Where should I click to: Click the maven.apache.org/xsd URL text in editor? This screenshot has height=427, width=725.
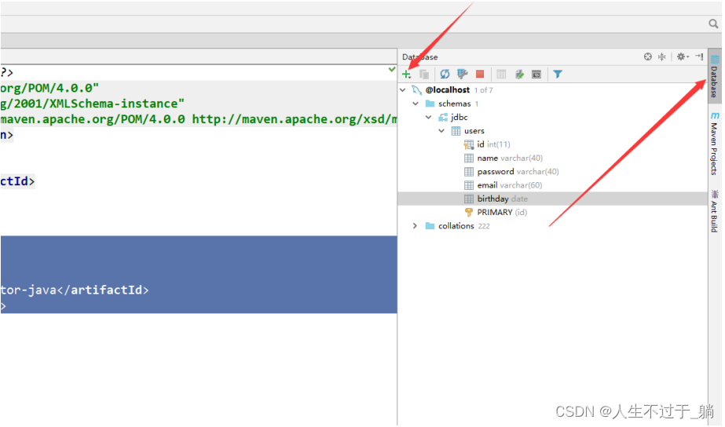[x=295, y=119]
